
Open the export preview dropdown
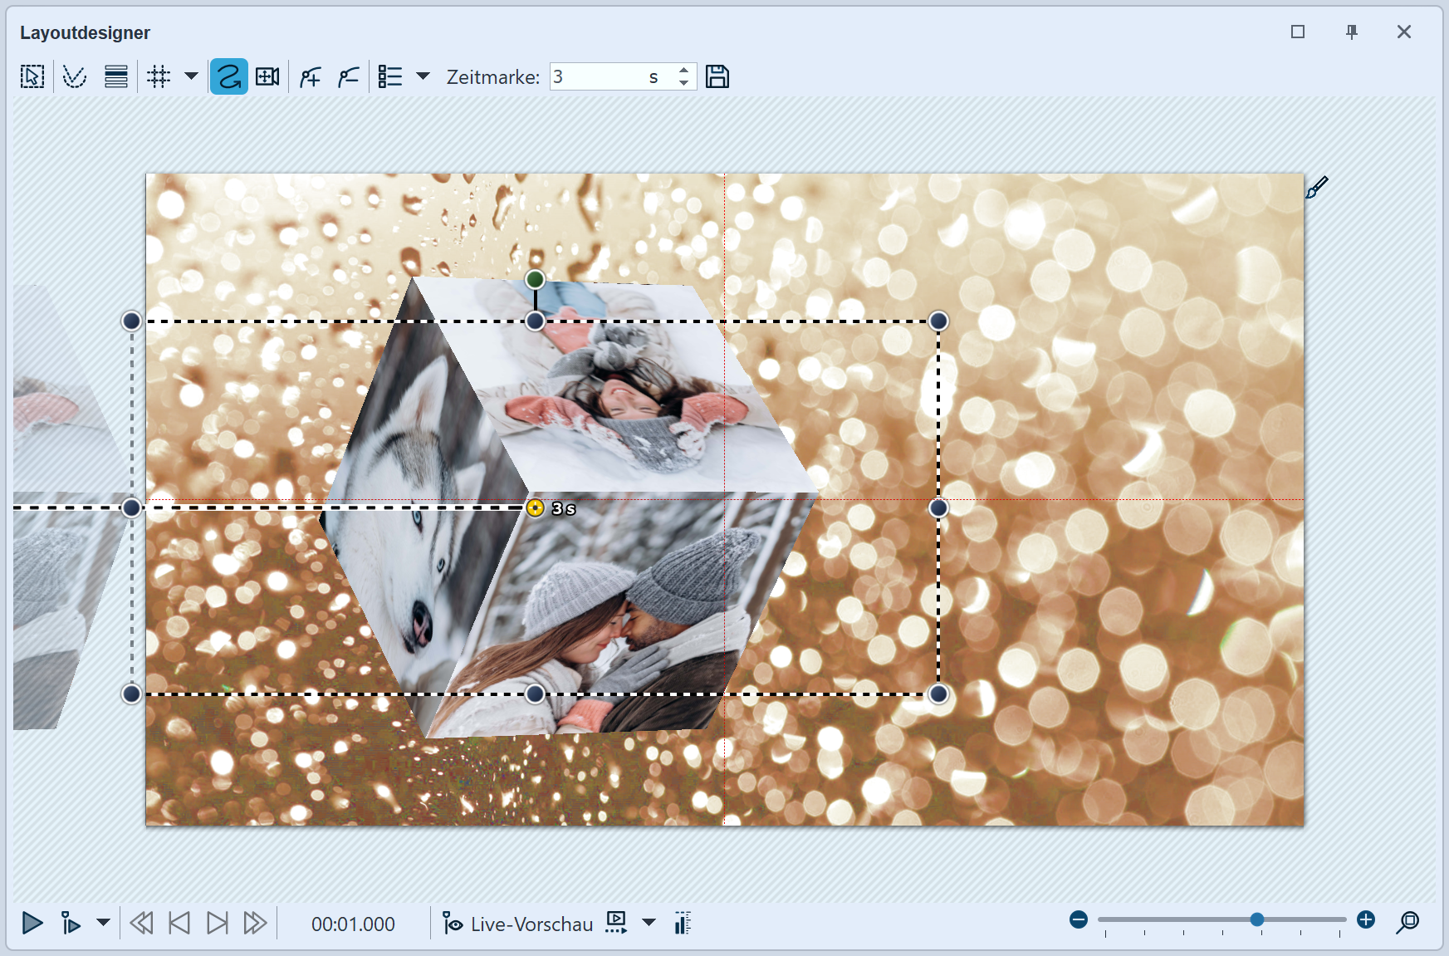coord(649,923)
